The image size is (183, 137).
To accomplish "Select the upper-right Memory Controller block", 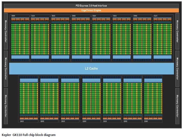I will [177, 31].
